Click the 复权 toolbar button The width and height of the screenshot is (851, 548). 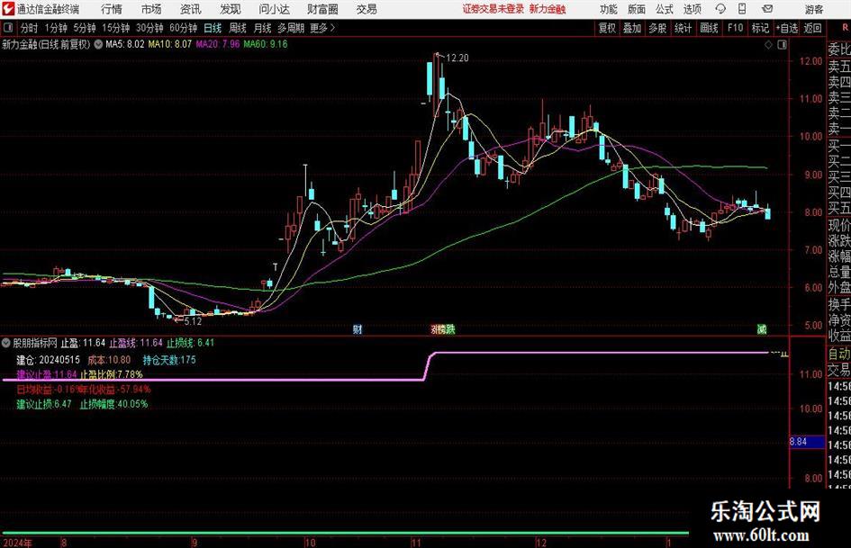[607, 28]
